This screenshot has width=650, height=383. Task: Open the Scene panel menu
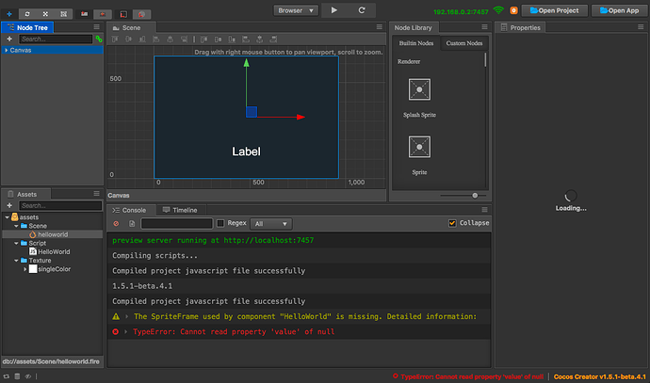pyautogui.click(x=380, y=27)
